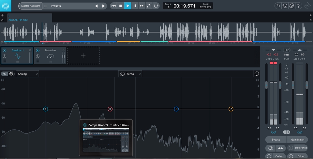Open the Equalizer 1 module preset list
This screenshot has height=159, width=313.
[4, 61]
